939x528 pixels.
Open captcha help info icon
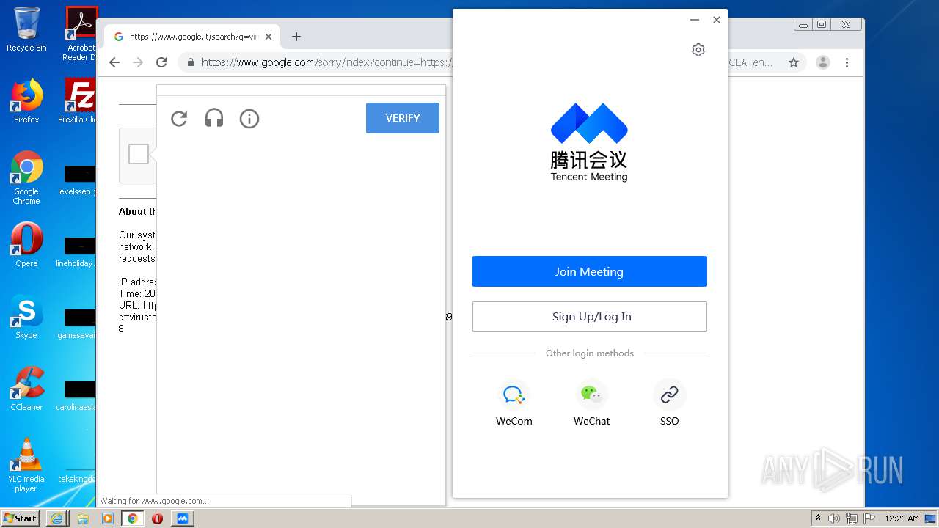click(249, 118)
